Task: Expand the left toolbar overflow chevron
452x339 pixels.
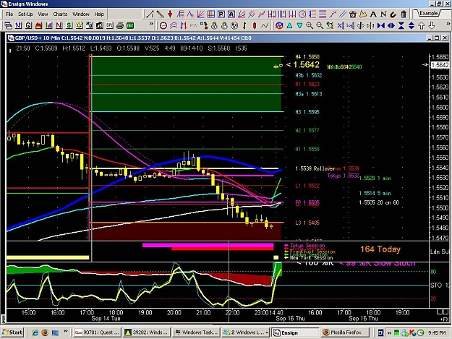Action: coord(151,24)
